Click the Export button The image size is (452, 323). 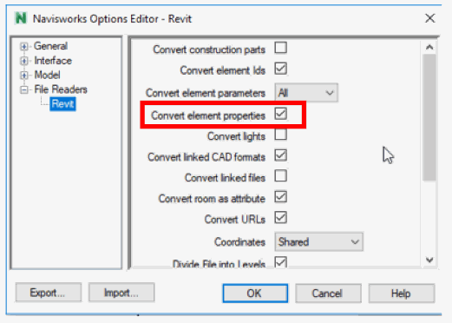coord(49,293)
